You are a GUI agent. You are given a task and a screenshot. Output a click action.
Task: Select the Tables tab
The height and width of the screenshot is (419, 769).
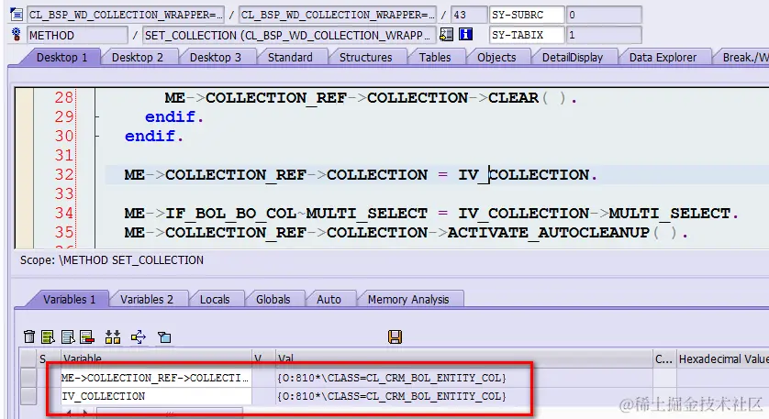click(x=435, y=58)
